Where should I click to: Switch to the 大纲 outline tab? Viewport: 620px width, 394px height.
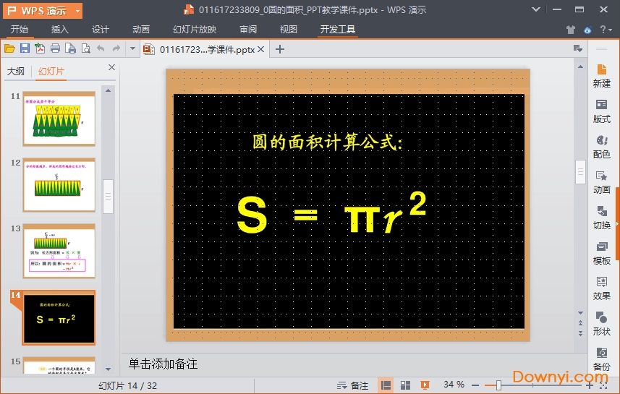(x=16, y=71)
